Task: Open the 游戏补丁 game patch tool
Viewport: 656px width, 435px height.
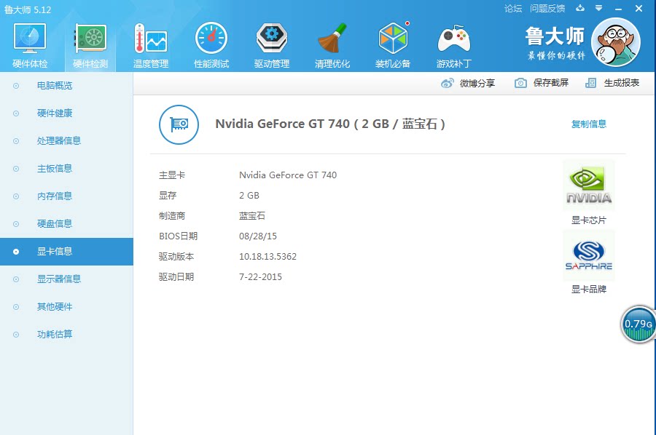Action: tap(453, 41)
